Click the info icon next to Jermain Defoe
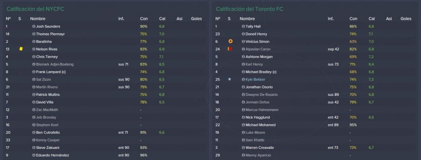421x160 pixels. (243, 102)
